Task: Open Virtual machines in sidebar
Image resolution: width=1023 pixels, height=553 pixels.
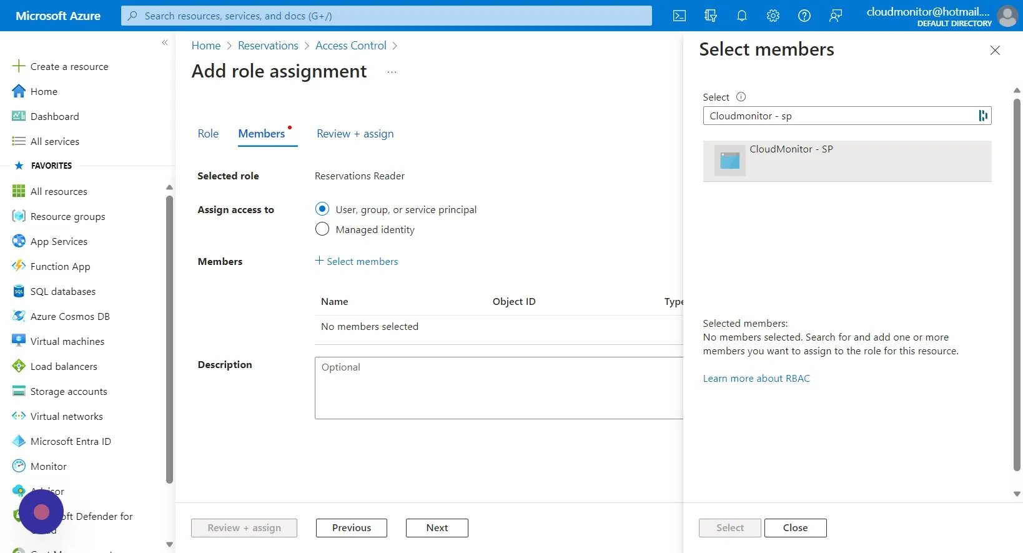Action: (67, 341)
